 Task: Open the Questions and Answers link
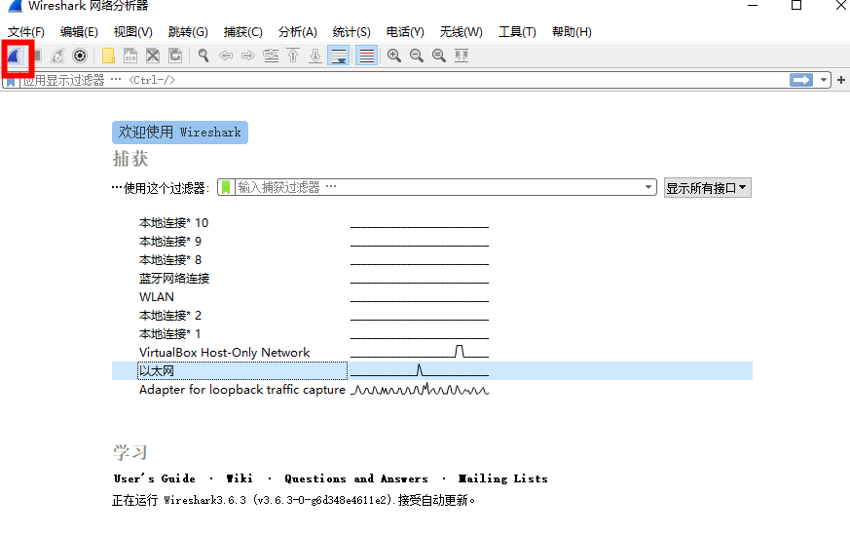coord(356,478)
